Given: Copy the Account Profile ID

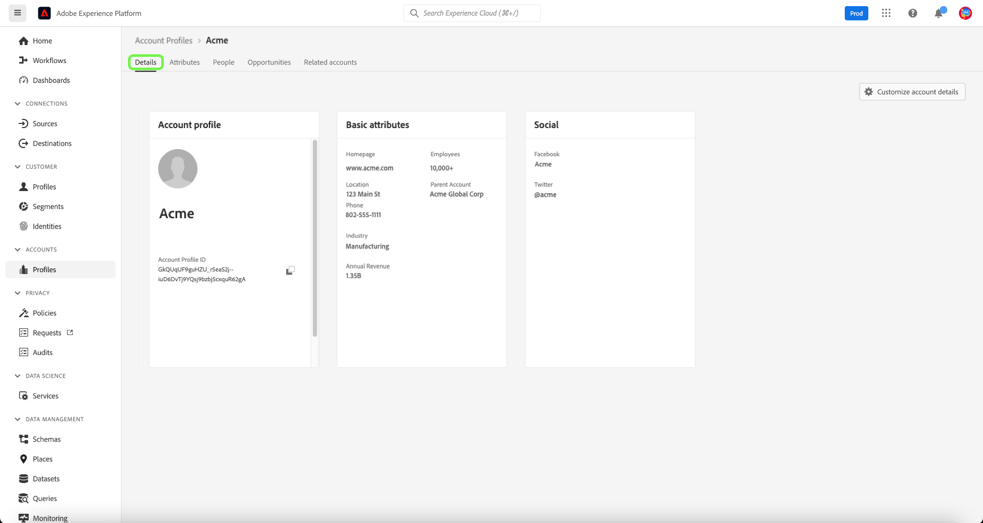Looking at the screenshot, I should coord(290,270).
